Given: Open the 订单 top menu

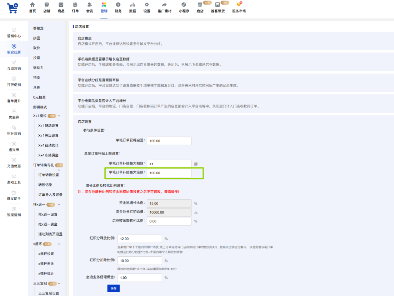Looking at the screenshot, I should [x=75, y=7].
